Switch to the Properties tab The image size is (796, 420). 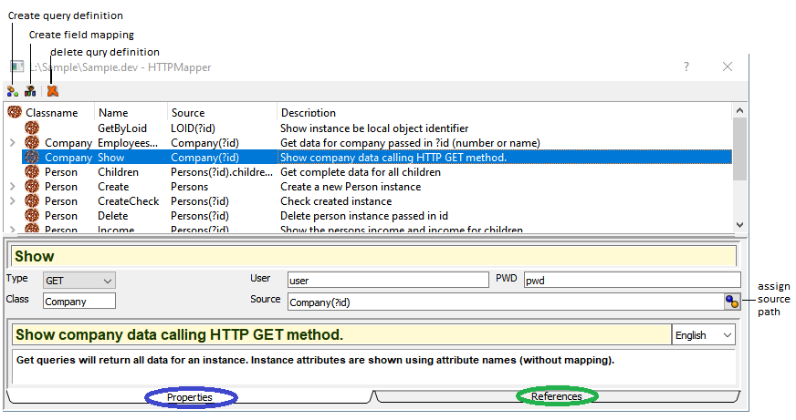tap(190, 397)
